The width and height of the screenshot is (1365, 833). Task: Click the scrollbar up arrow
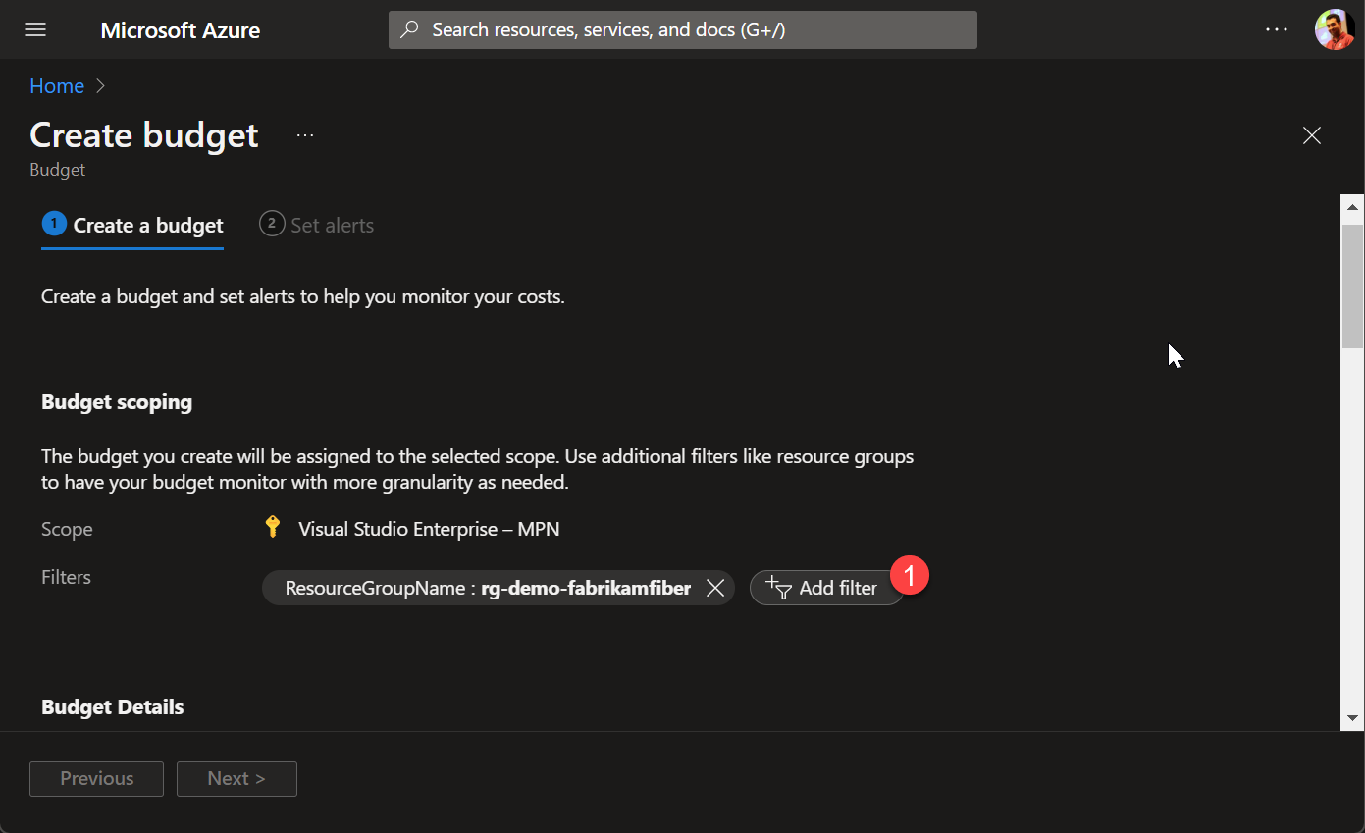[1353, 207]
